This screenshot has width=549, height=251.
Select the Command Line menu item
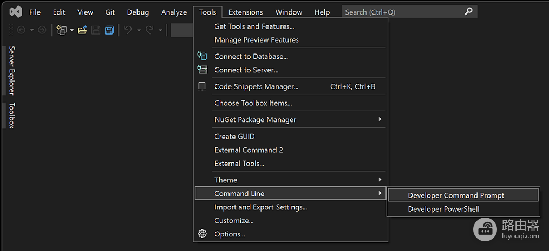point(291,193)
